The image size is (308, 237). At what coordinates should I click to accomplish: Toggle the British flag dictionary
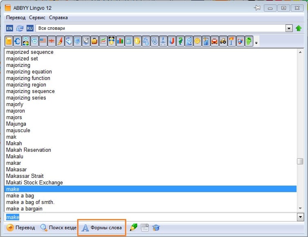51,41
